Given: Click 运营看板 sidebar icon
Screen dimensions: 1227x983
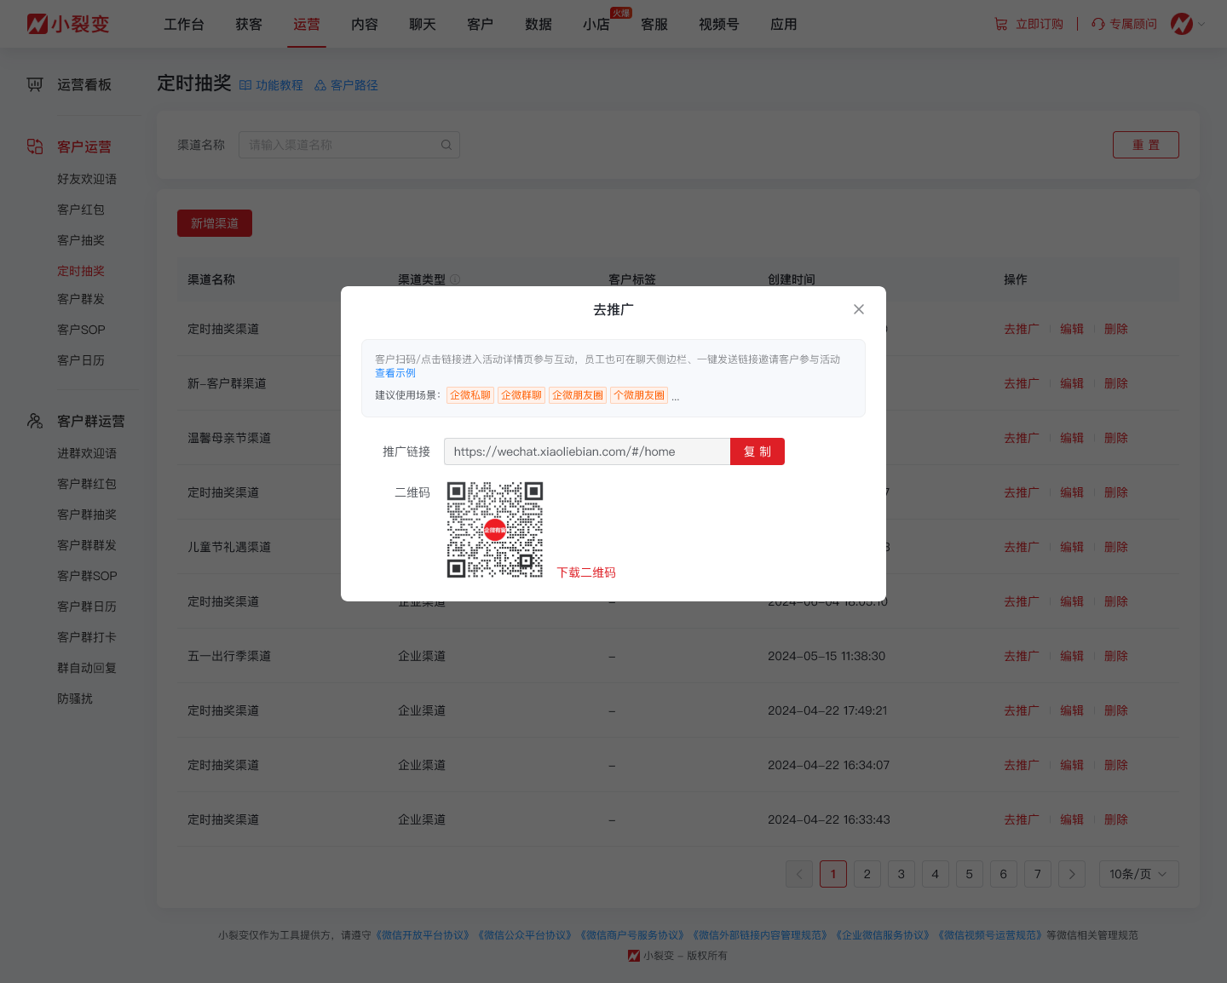Looking at the screenshot, I should [x=35, y=84].
